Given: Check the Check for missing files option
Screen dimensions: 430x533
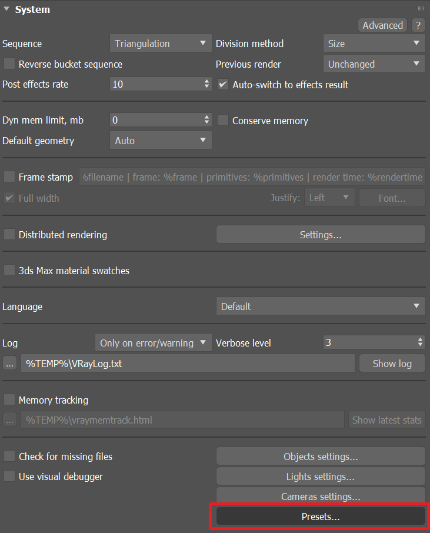Looking at the screenshot, I should coord(9,456).
